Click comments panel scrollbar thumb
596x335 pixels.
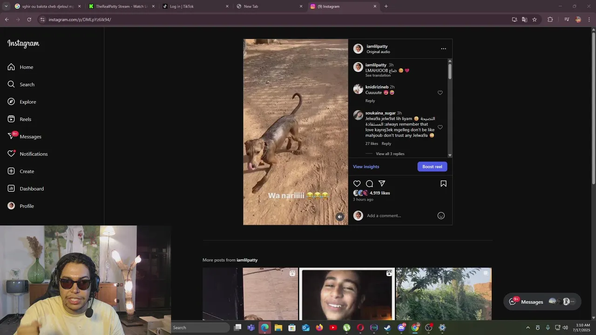click(x=450, y=71)
